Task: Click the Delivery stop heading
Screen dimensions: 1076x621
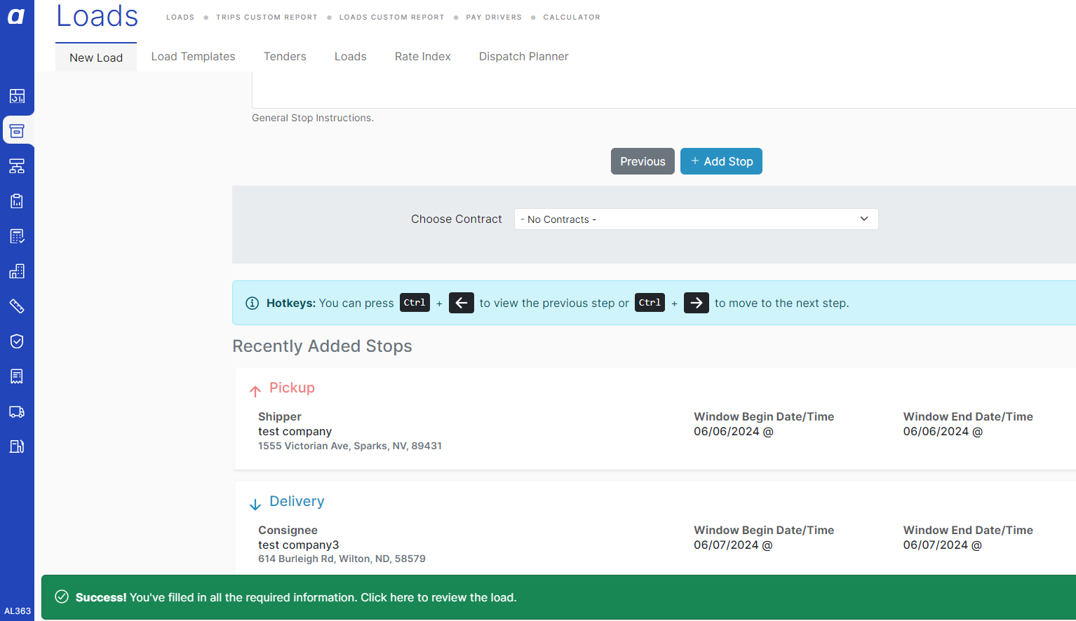Action: pyautogui.click(x=297, y=501)
